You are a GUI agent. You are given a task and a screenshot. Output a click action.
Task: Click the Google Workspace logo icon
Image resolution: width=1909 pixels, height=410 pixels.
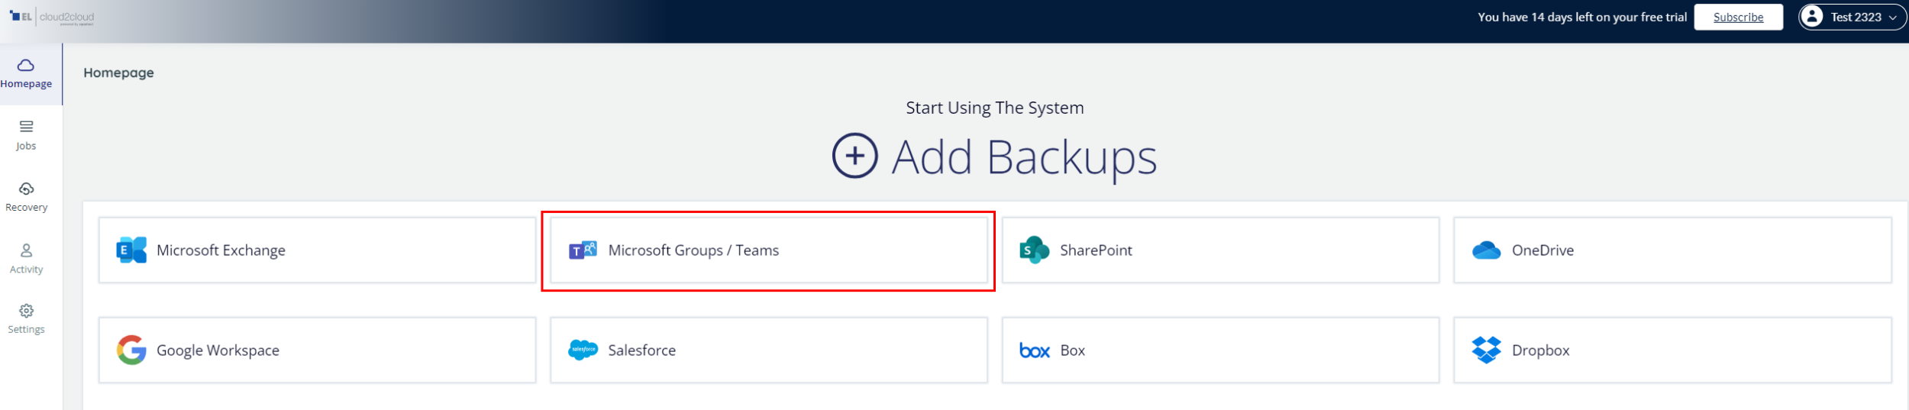click(131, 350)
